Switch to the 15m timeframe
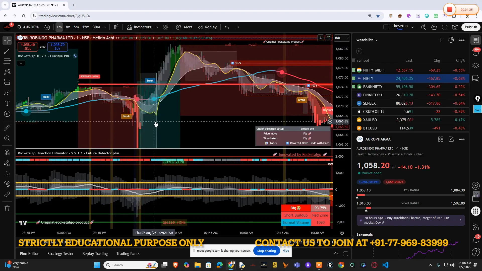The image size is (482, 271). 86,27
